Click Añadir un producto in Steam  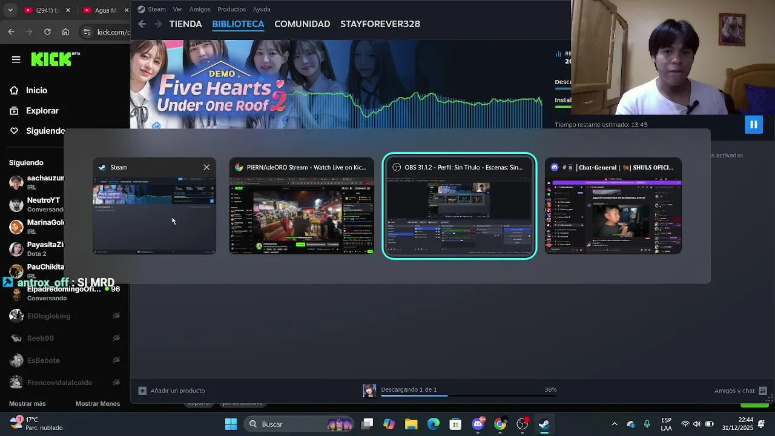pos(172,391)
